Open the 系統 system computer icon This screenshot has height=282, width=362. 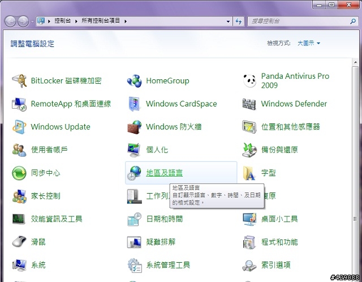[x=19, y=265]
